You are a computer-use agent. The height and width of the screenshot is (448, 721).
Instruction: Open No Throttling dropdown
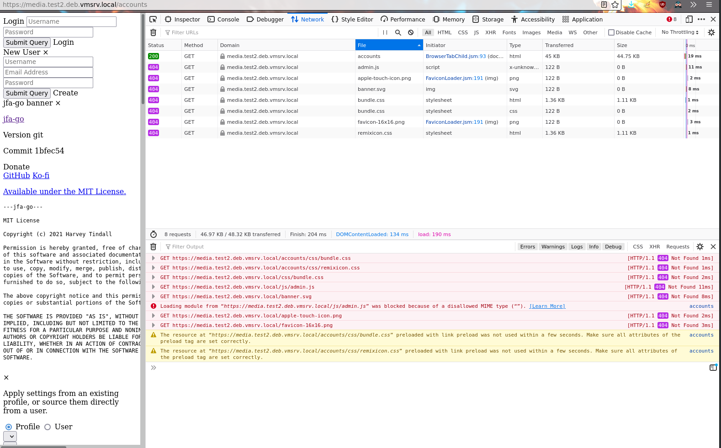(680, 32)
